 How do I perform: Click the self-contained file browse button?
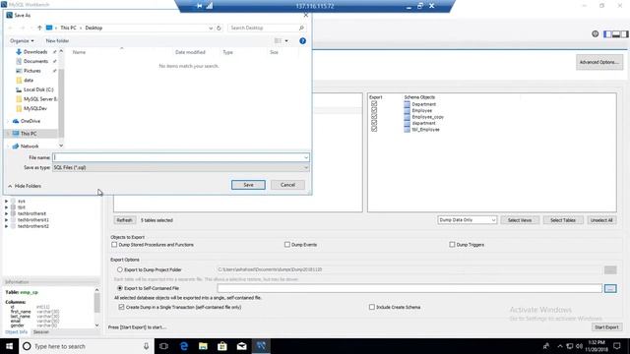610,288
